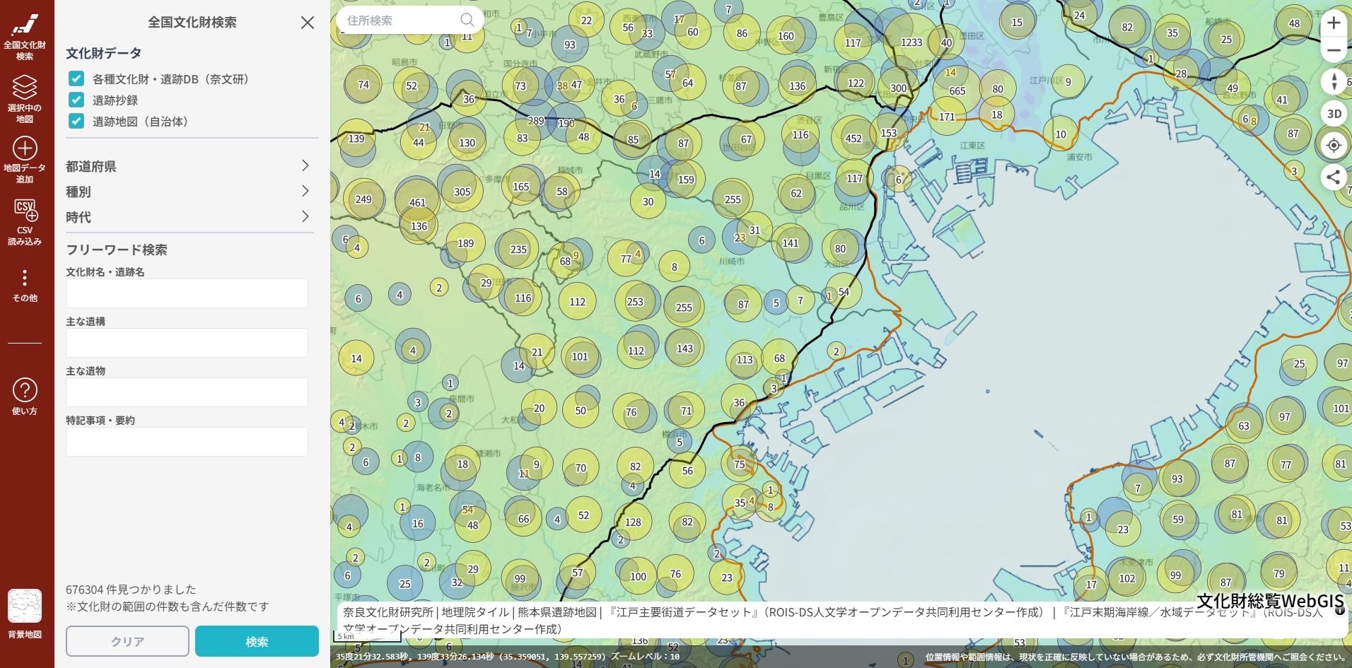
Task: Click the current location (GPS) icon
Action: (x=1334, y=145)
